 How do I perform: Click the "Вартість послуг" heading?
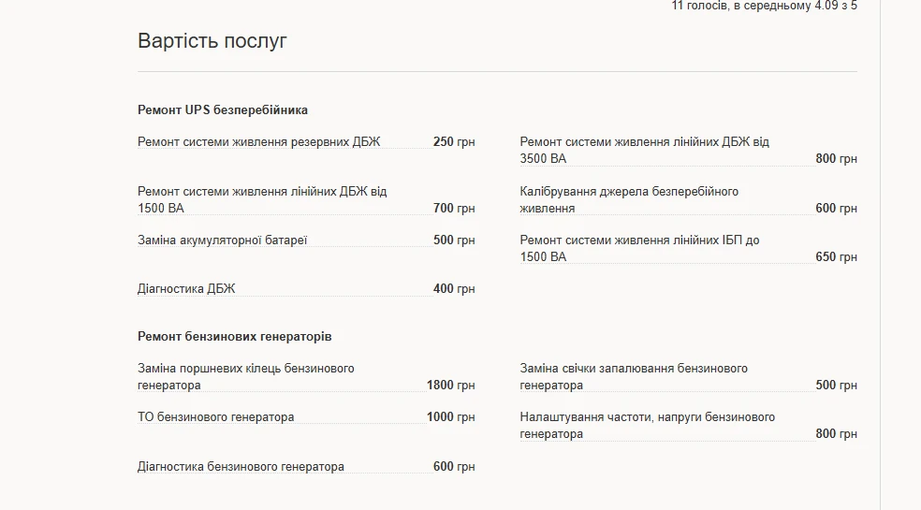click(x=212, y=41)
